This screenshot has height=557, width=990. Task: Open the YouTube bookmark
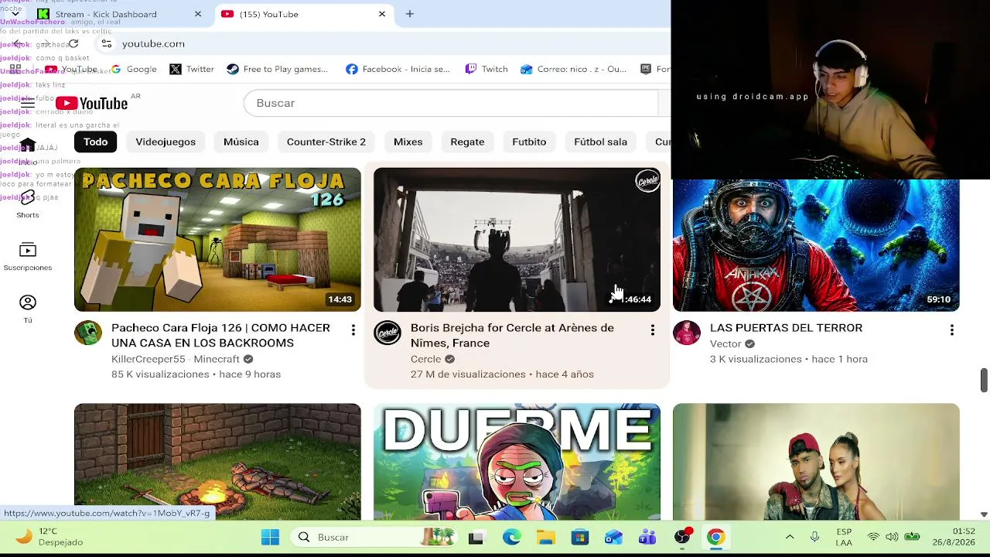tap(70, 69)
